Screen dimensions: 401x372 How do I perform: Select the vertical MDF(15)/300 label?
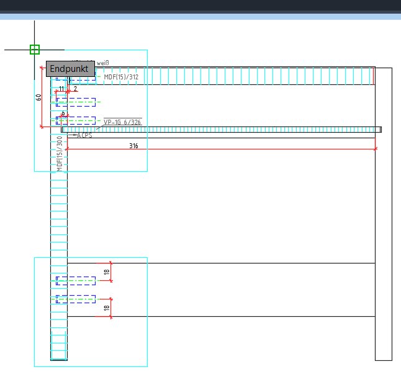click(60, 154)
